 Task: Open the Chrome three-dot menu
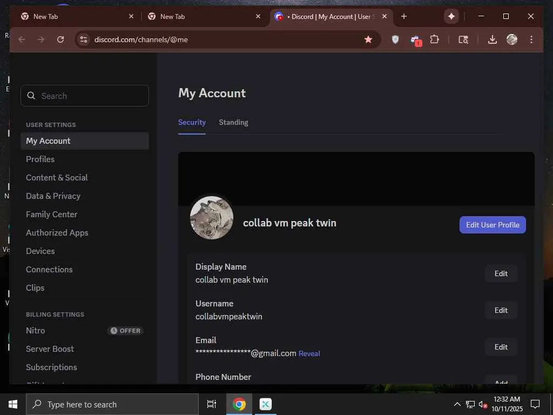pos(531,39)
